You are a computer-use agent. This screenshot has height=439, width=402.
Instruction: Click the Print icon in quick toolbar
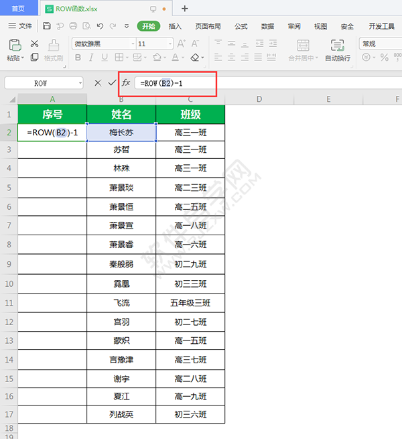(73, 26)
